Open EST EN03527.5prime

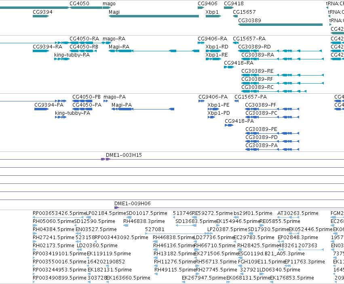pyautogui.click(x=96, y=229)
